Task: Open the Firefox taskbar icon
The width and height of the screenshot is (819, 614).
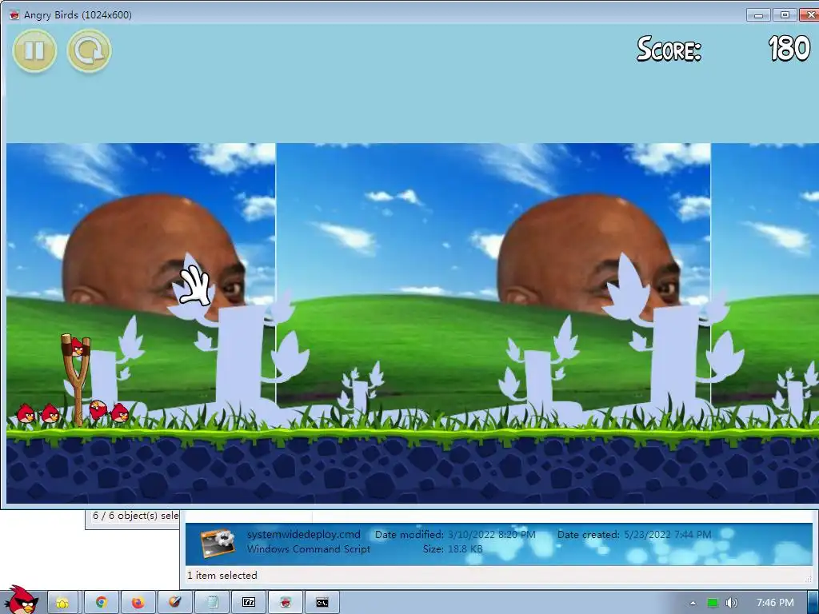Action: click(x=138, y=603)
